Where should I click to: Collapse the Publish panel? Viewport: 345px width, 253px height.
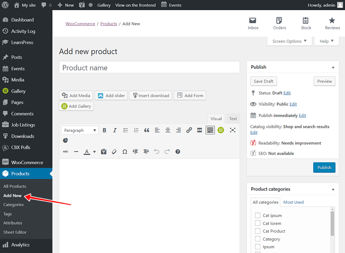[x=333, y=67]
